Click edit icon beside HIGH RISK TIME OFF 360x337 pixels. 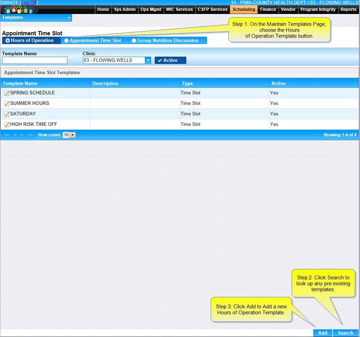coord(6,124)
